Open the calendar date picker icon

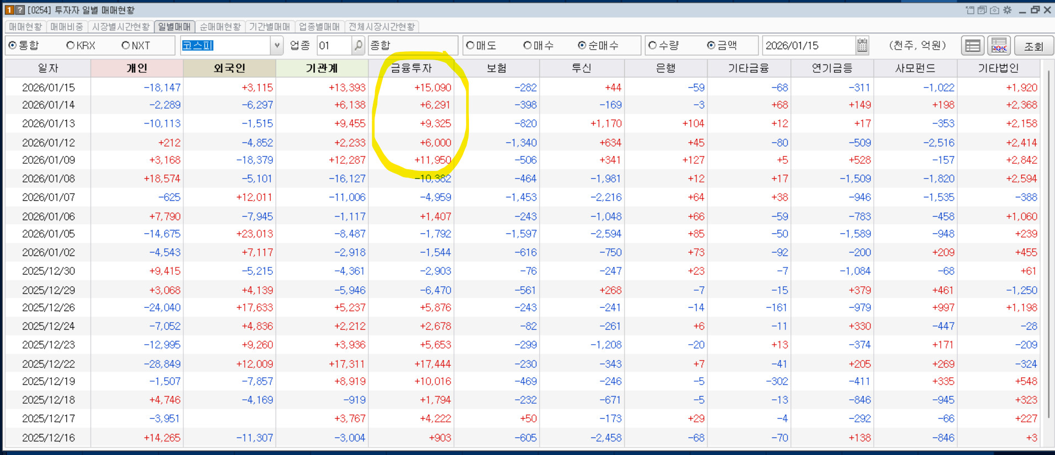(x=862, y=45)
